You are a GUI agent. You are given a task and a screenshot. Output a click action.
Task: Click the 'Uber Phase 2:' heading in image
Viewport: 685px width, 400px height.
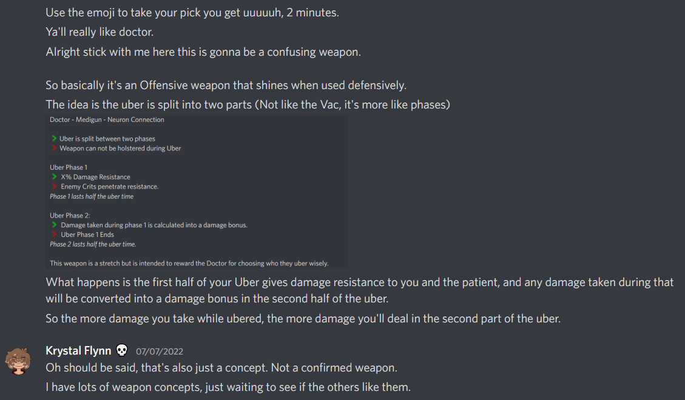pos(69,215)
